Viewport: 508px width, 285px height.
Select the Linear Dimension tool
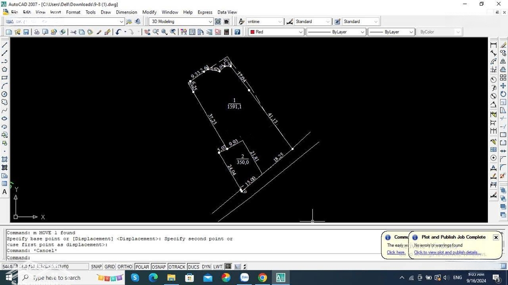pos(493,45)
